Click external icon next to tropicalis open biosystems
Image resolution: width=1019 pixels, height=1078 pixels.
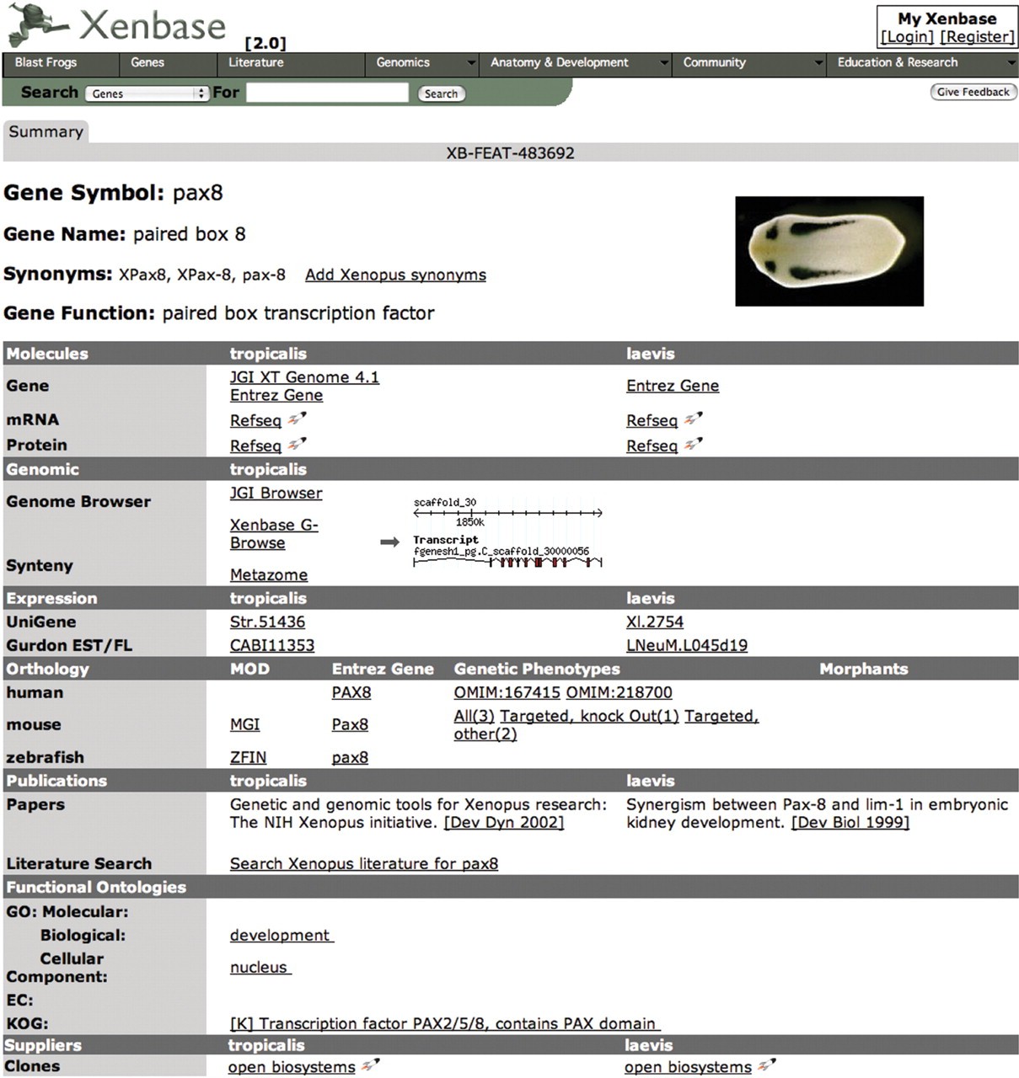tap(370, 1065)
